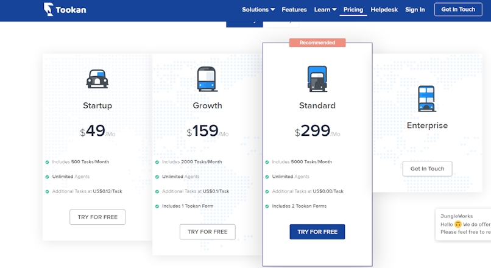Image resolution: width=491 pixels, height=268 pixels.
Task: Click 'Additional Tasks at US$0.12/Task' text
Action: pyautogui.click(x=87, y=191)
